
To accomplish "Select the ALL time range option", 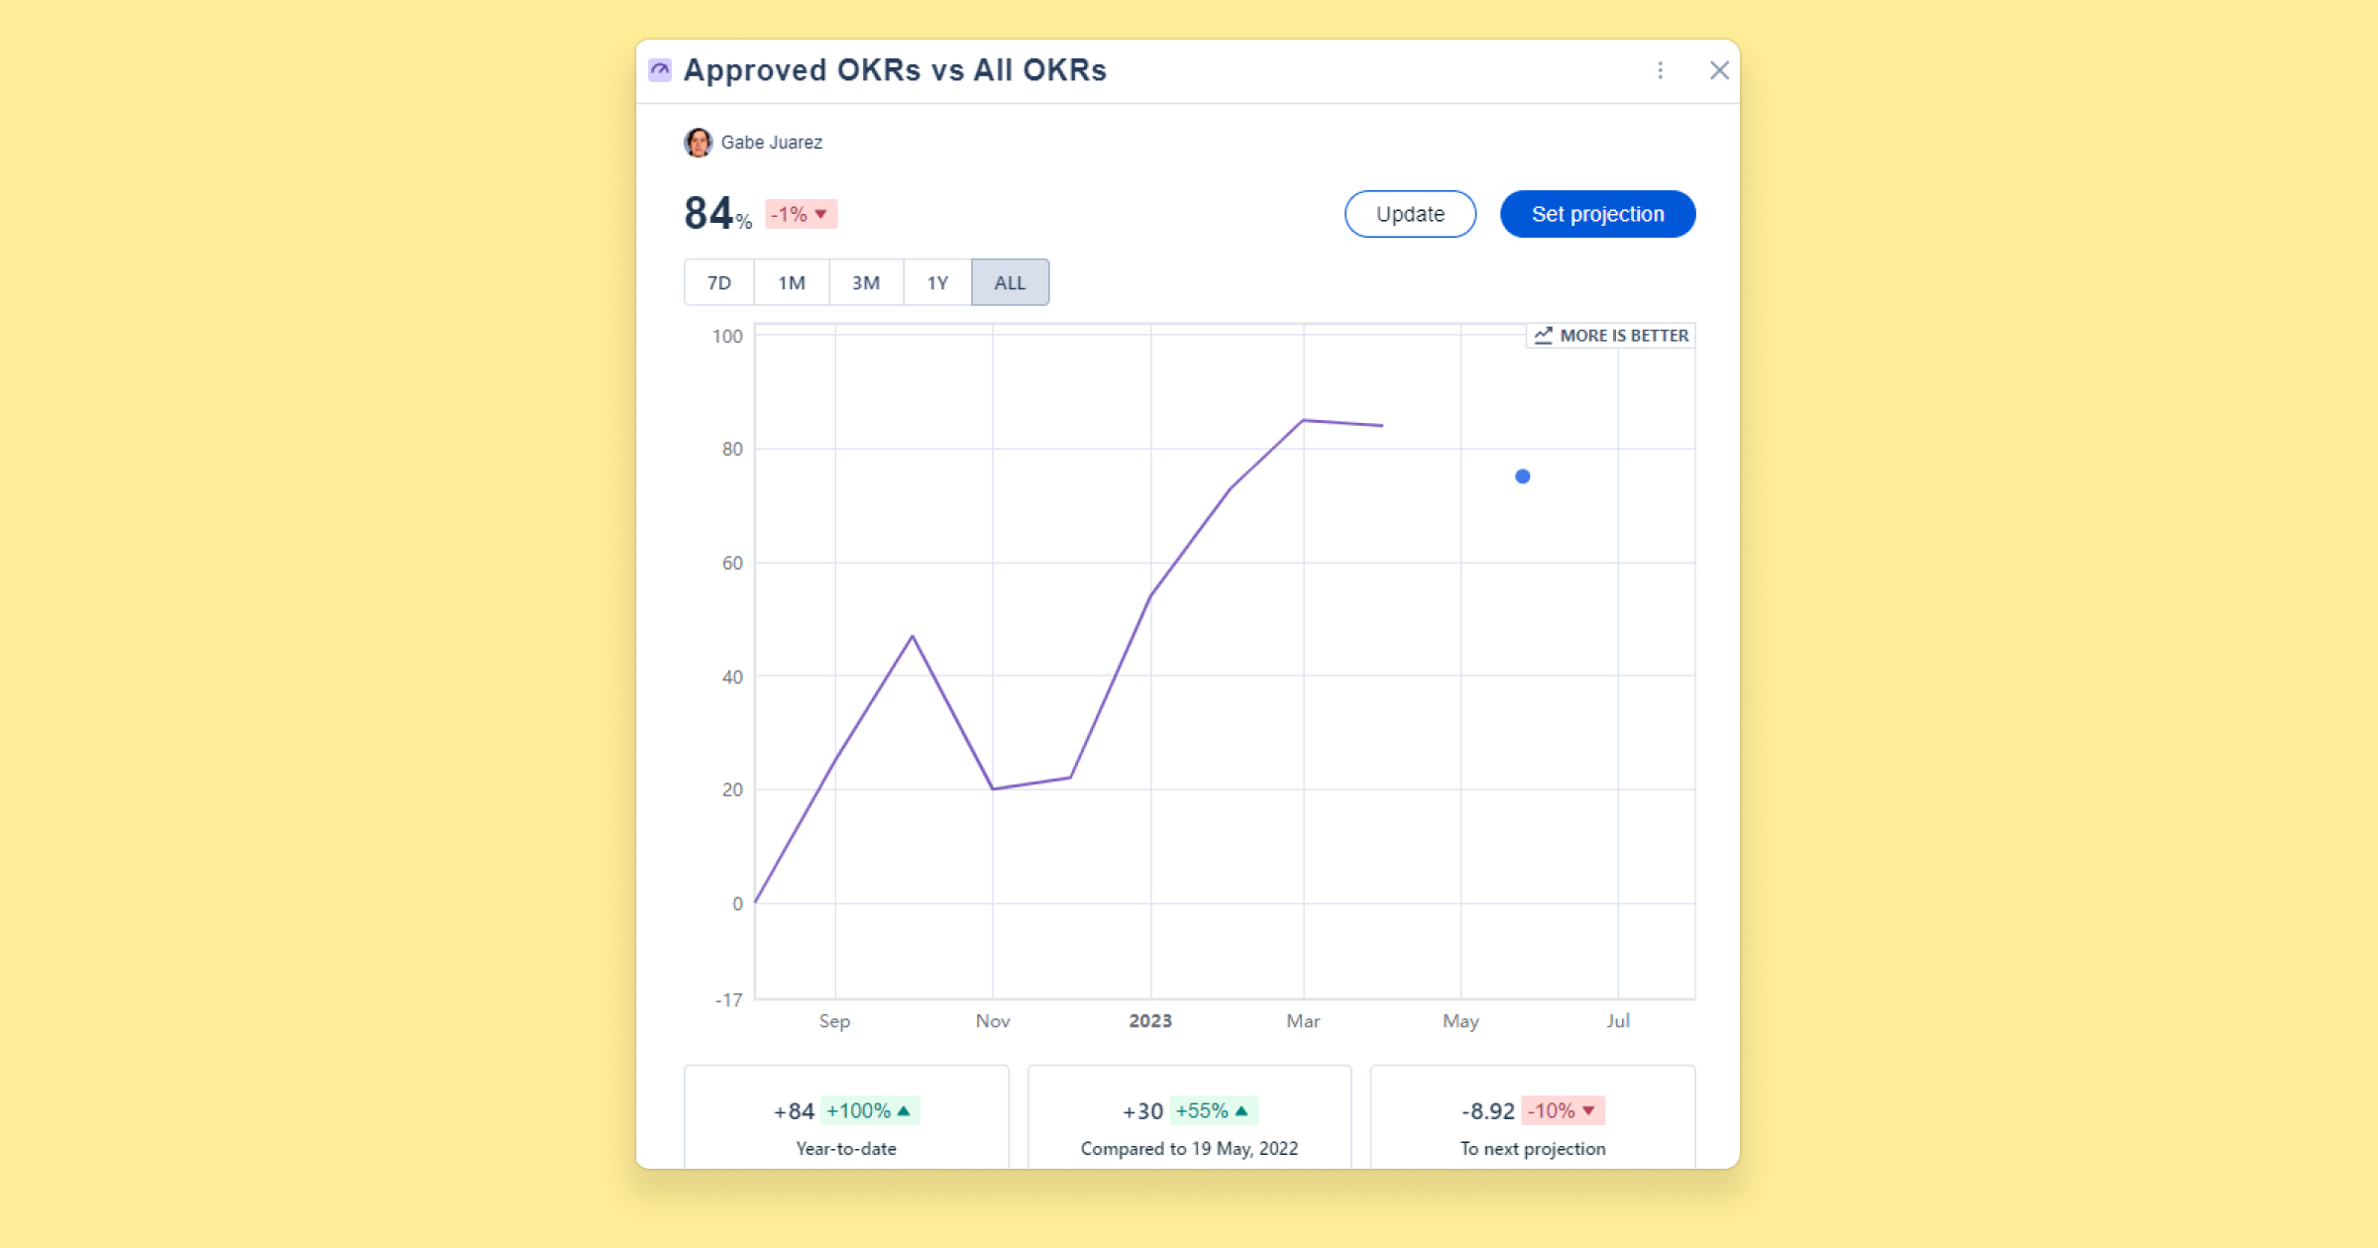I will click(1009, 282).
